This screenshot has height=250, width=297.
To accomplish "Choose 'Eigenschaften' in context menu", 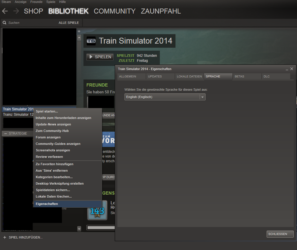I will [68, 204].
